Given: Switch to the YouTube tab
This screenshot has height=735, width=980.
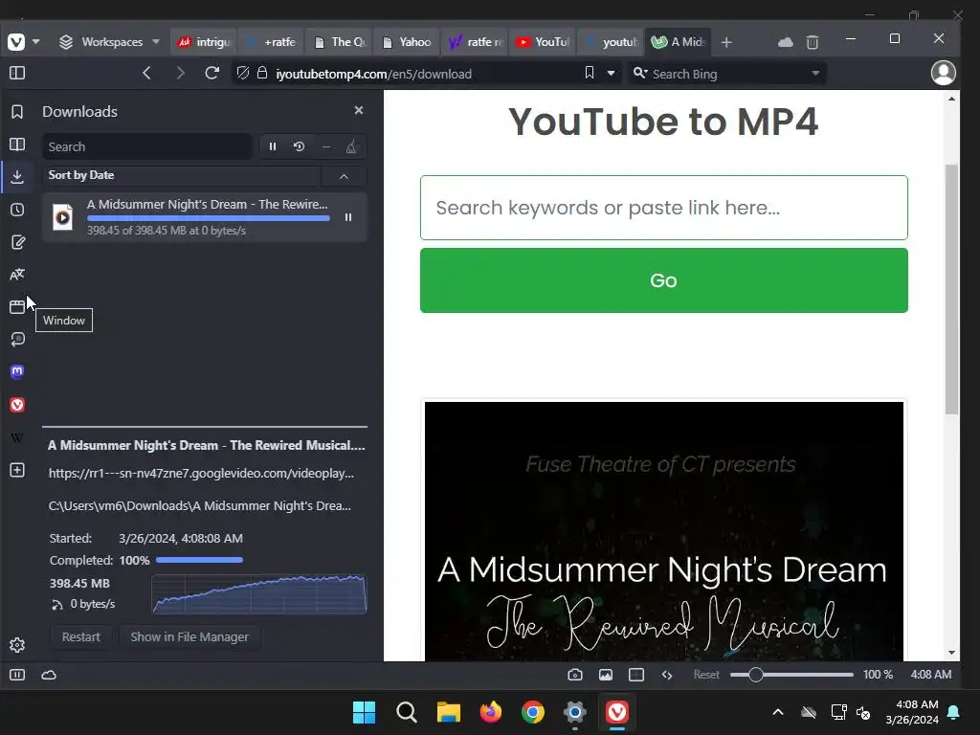Looking at the screenshot, I should [543, 42].
